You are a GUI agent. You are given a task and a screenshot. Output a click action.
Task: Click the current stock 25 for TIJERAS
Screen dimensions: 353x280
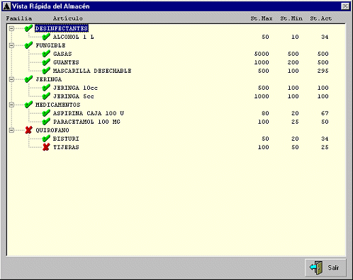pos(325,147)
